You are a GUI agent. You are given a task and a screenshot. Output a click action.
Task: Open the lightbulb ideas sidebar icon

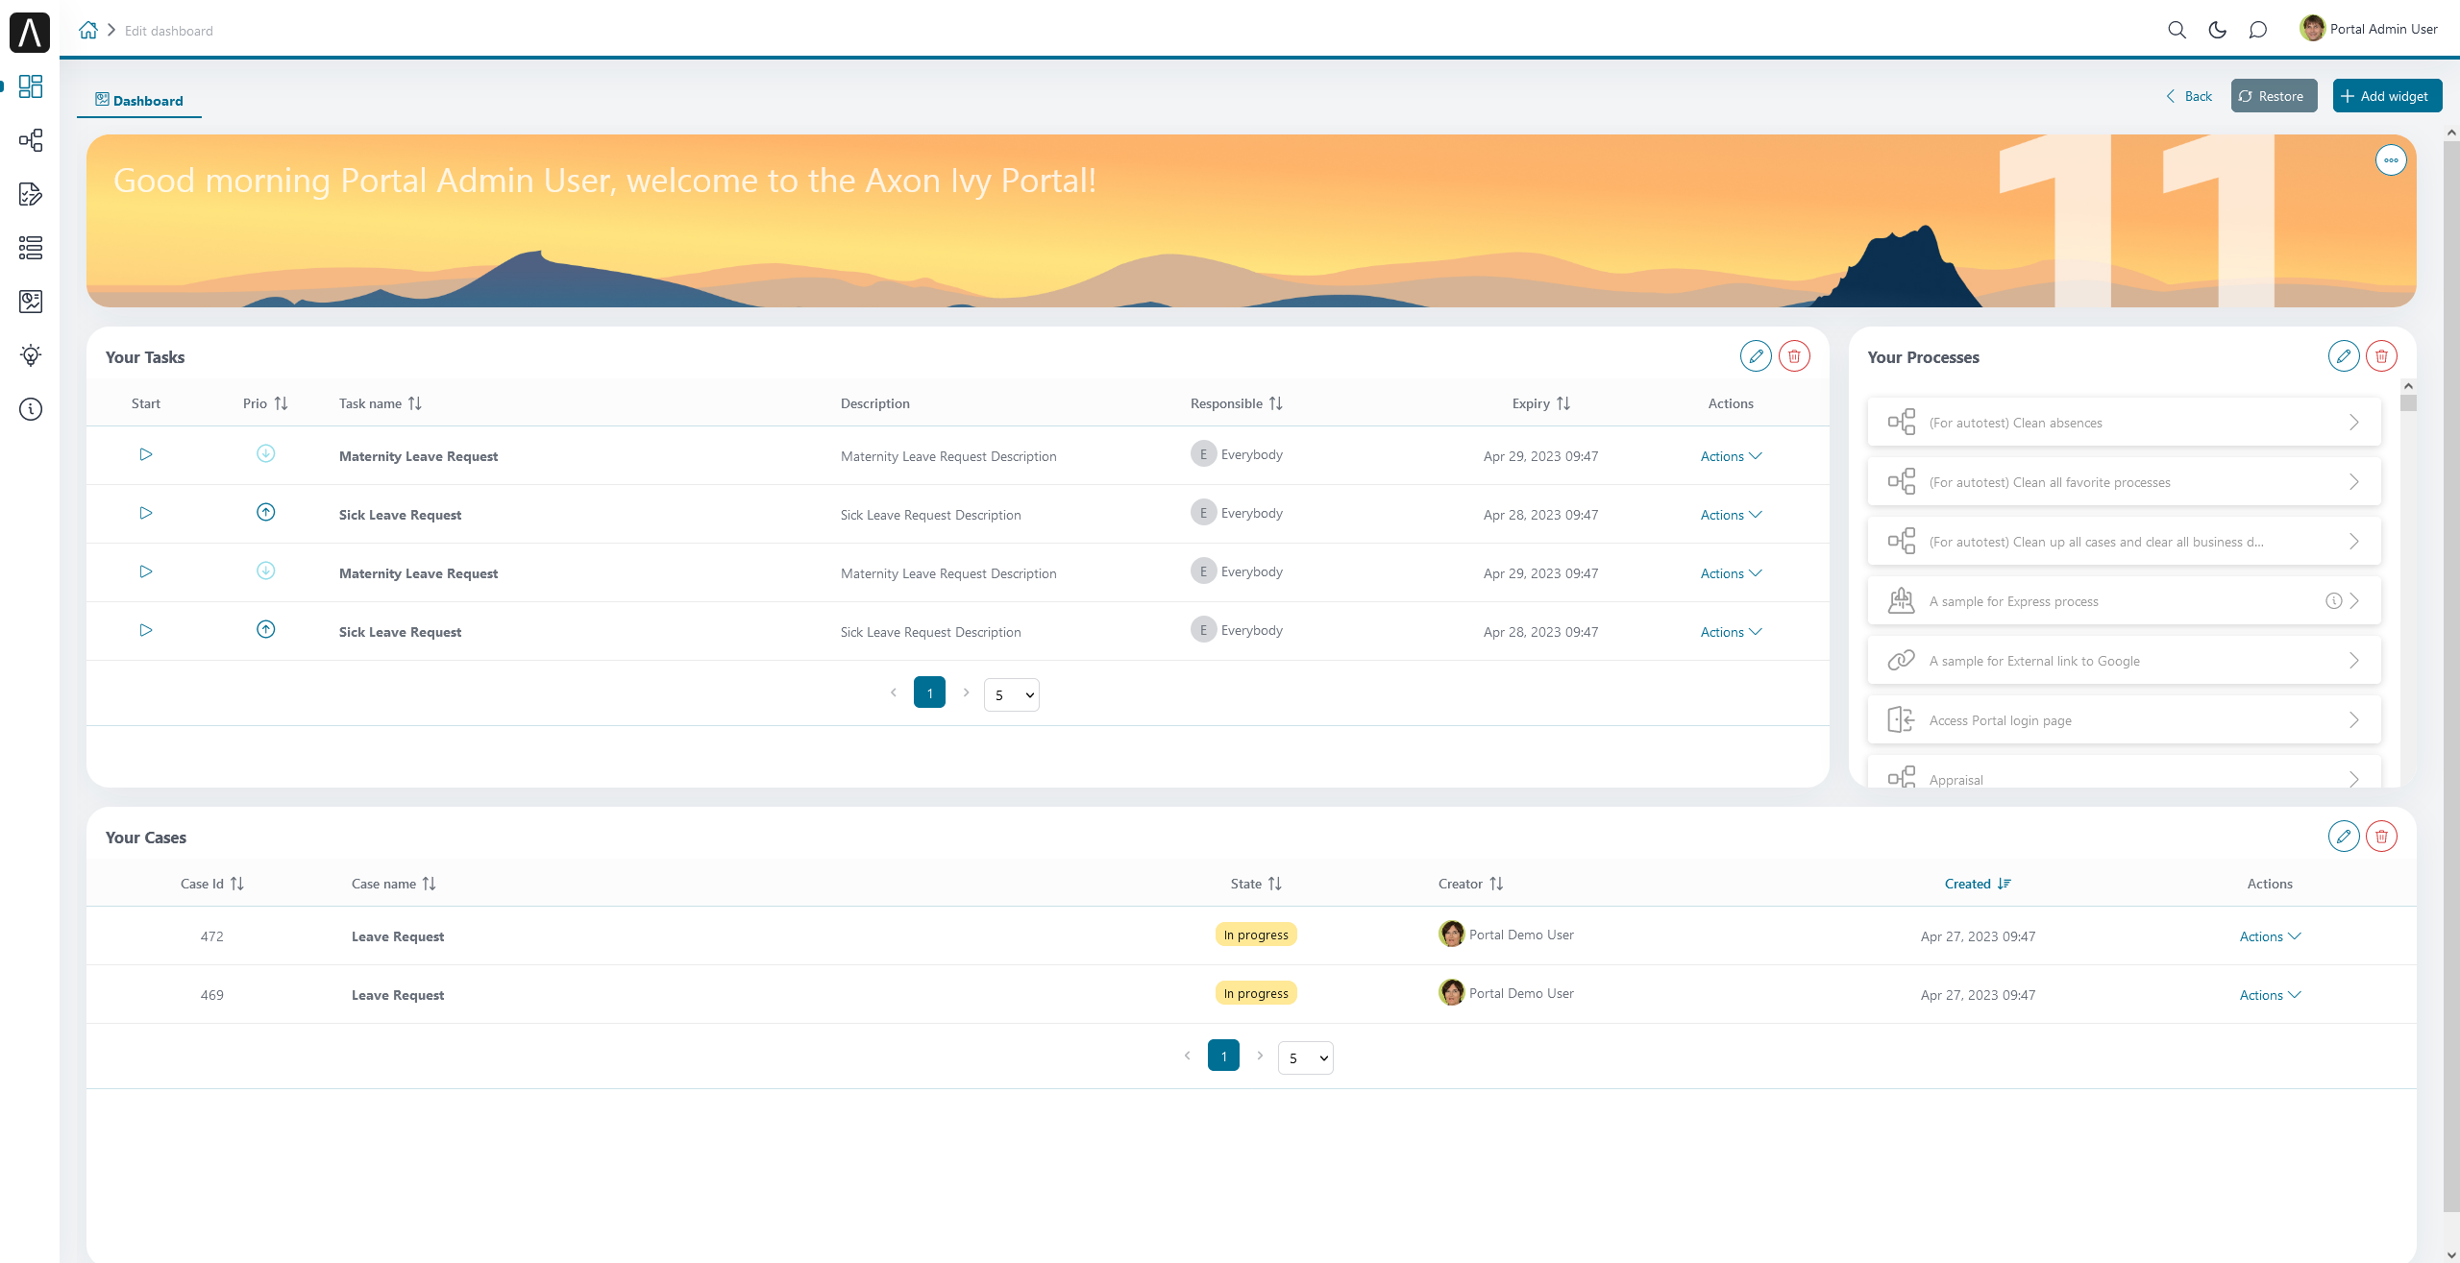(31, 355)
